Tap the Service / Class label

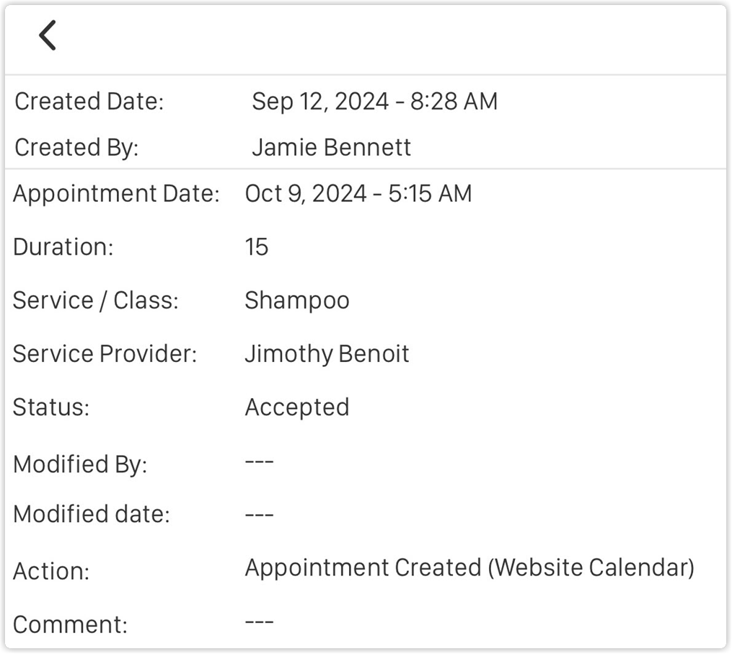click(x=95, y=300)
